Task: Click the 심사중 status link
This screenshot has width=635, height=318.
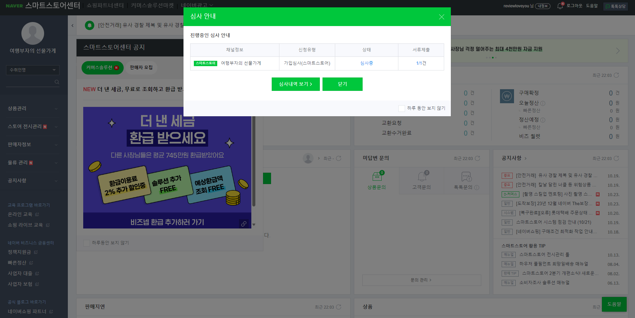Action: pos(367,63)
